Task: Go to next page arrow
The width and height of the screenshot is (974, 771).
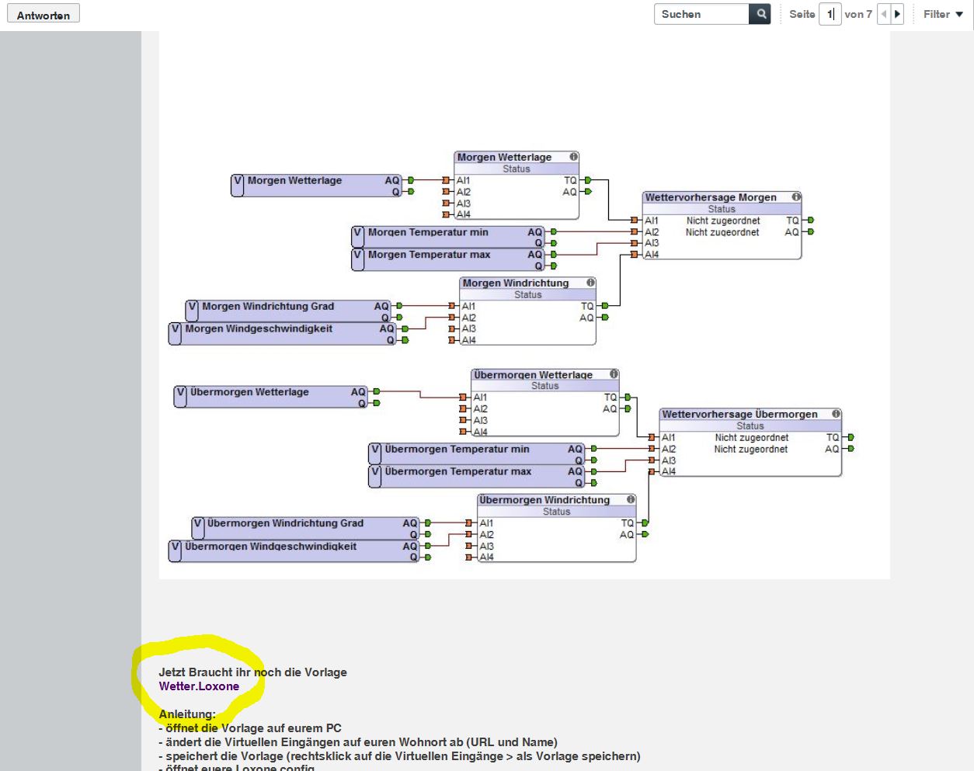Action: 897,14
